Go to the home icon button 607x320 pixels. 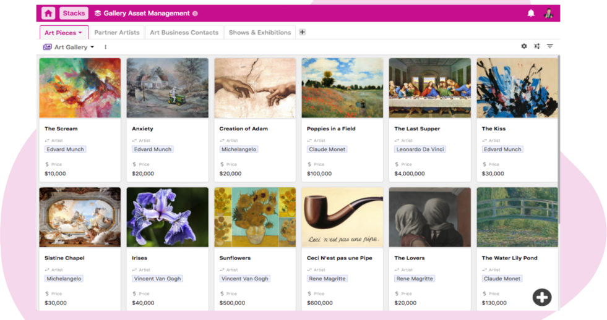pyautogui.click(x=48, y=13)
